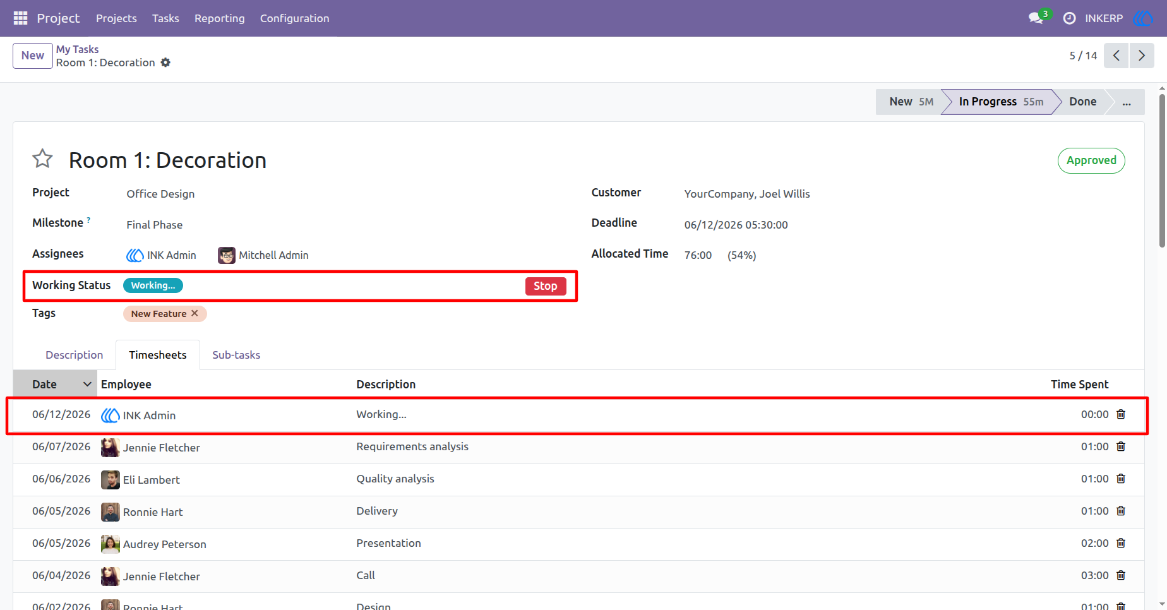Select the Timesheets tab
The width and height of the screenshot is (1167, 610).
click(158, 355)
